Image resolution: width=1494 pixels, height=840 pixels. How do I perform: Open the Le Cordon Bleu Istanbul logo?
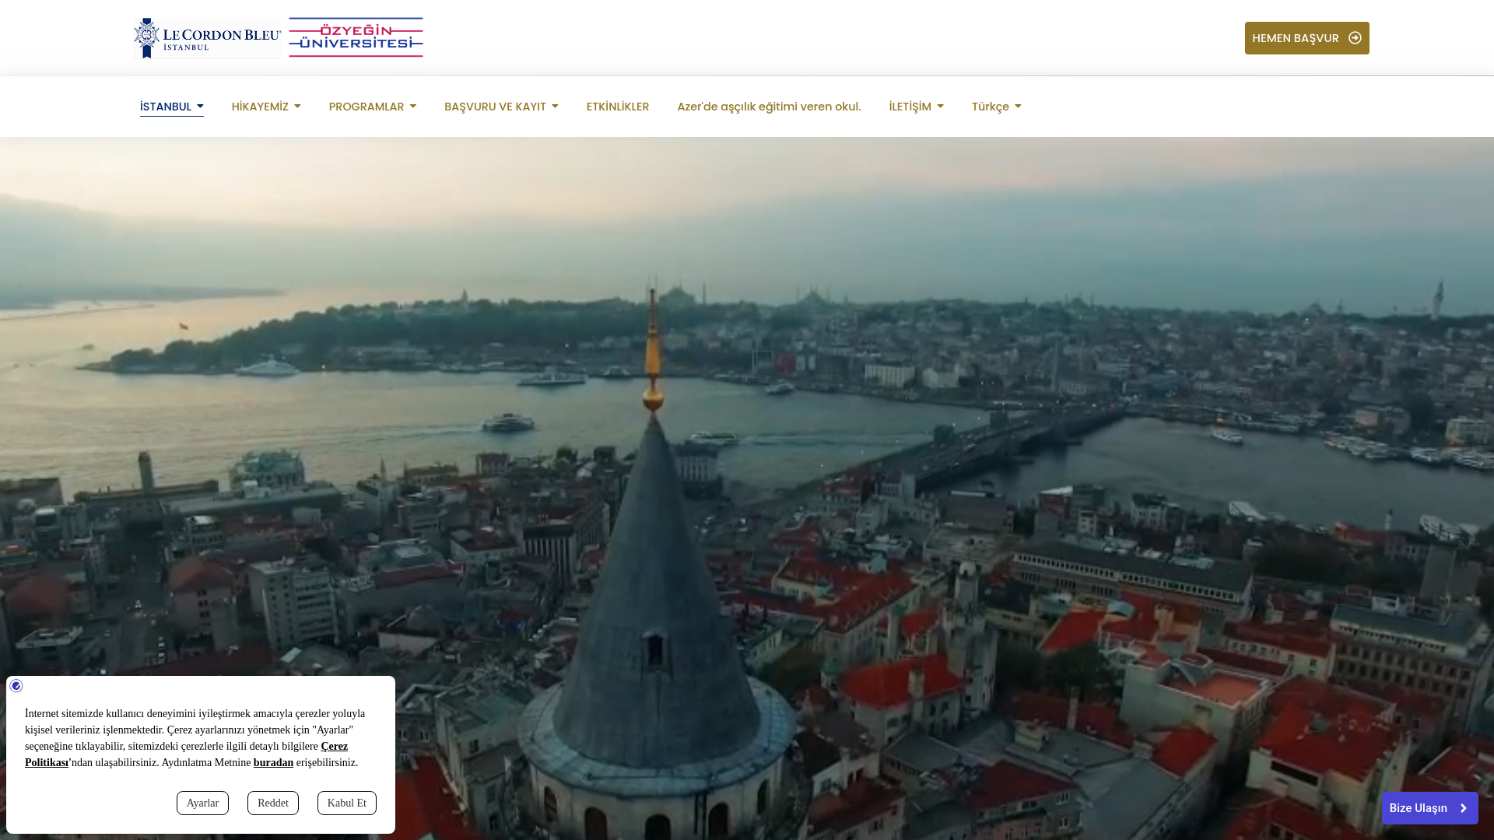pyautogui.click(x=207, y=38)
